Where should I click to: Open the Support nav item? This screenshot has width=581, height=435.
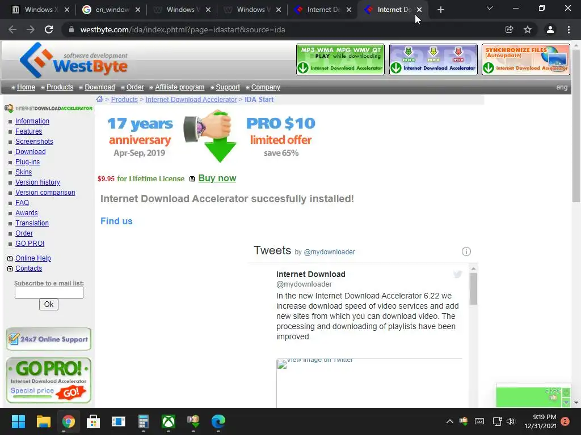tap(228, 87)
